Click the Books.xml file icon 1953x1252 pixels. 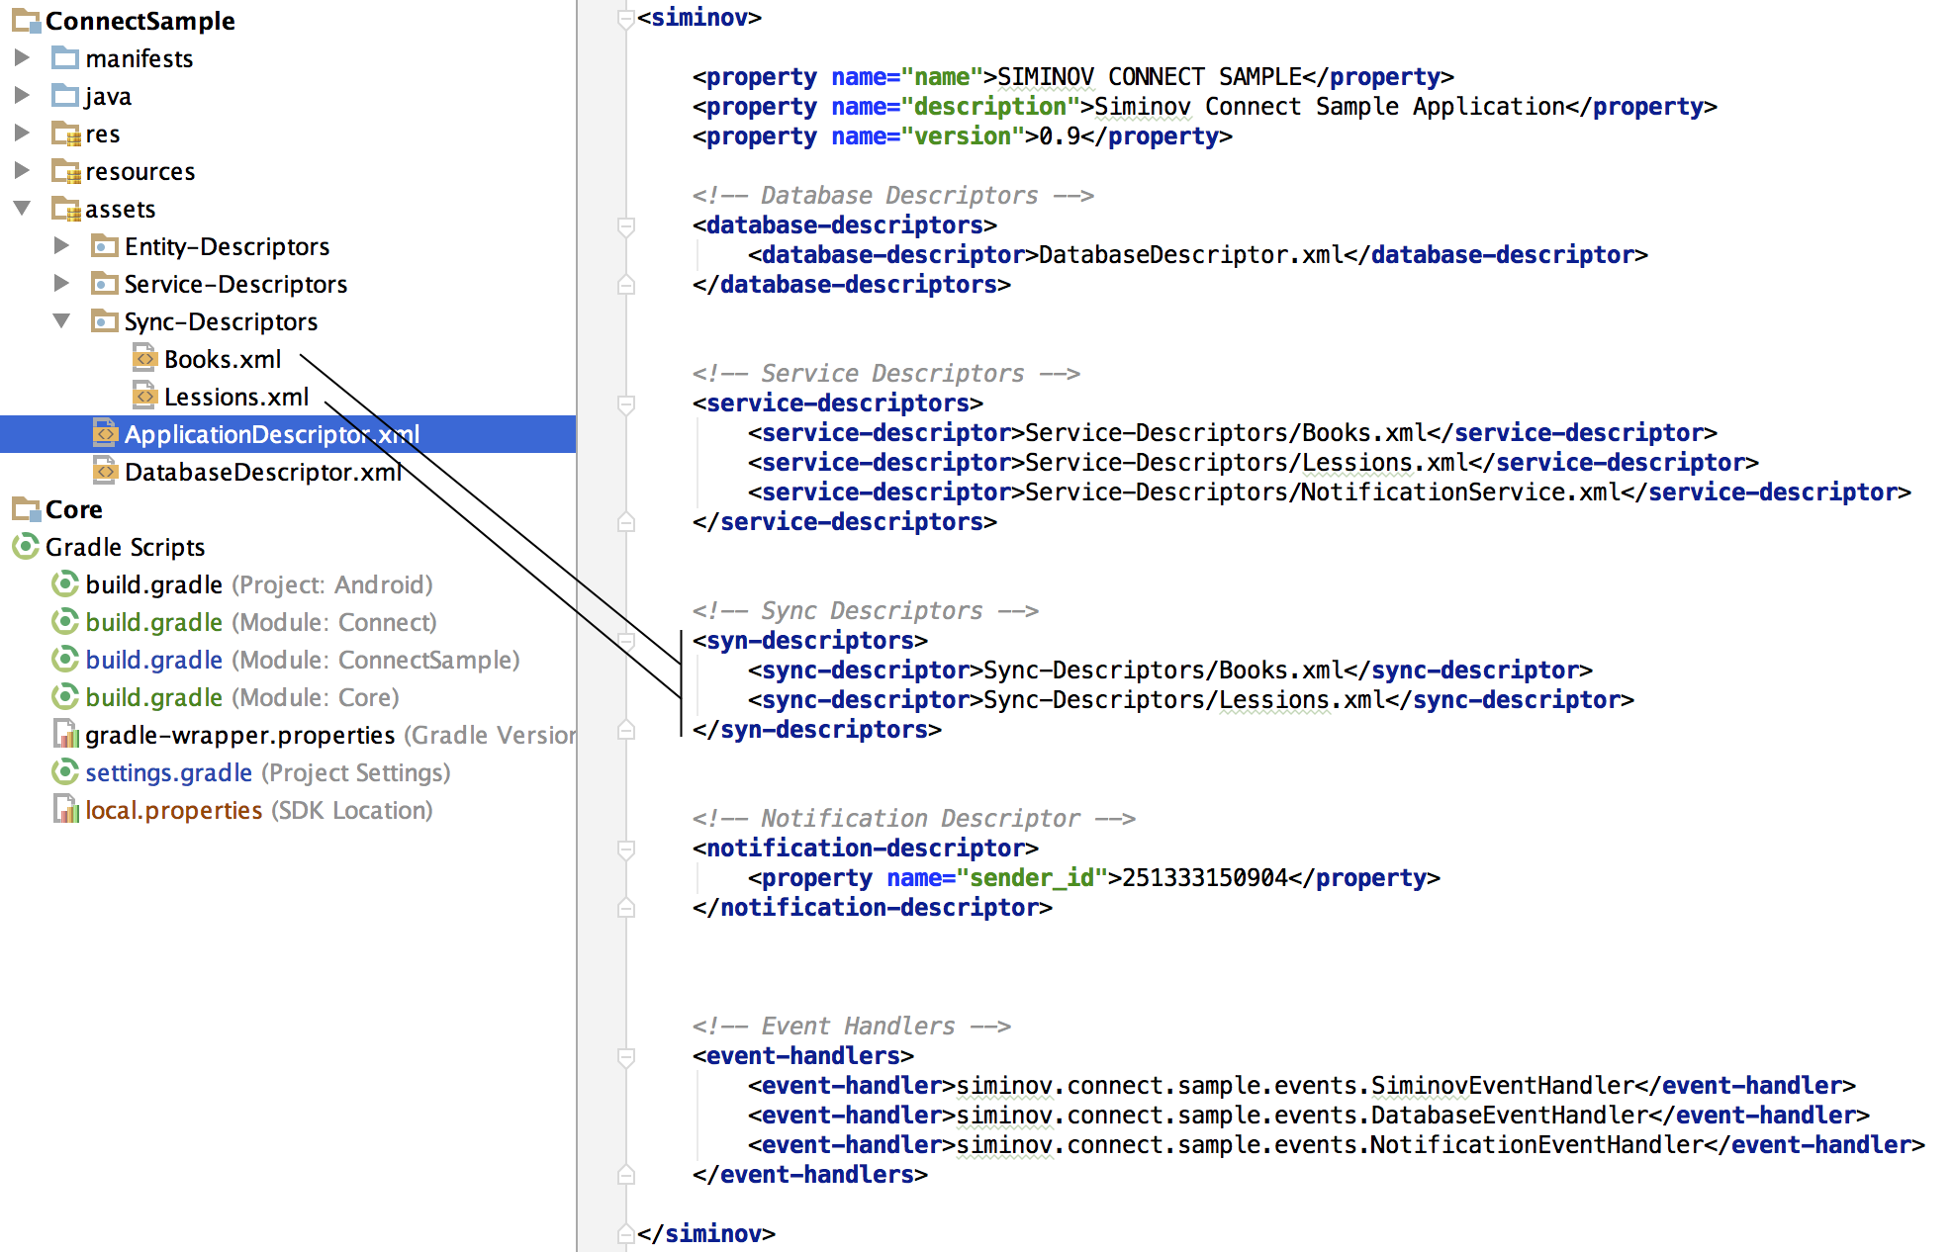click(x=144, y=358)
